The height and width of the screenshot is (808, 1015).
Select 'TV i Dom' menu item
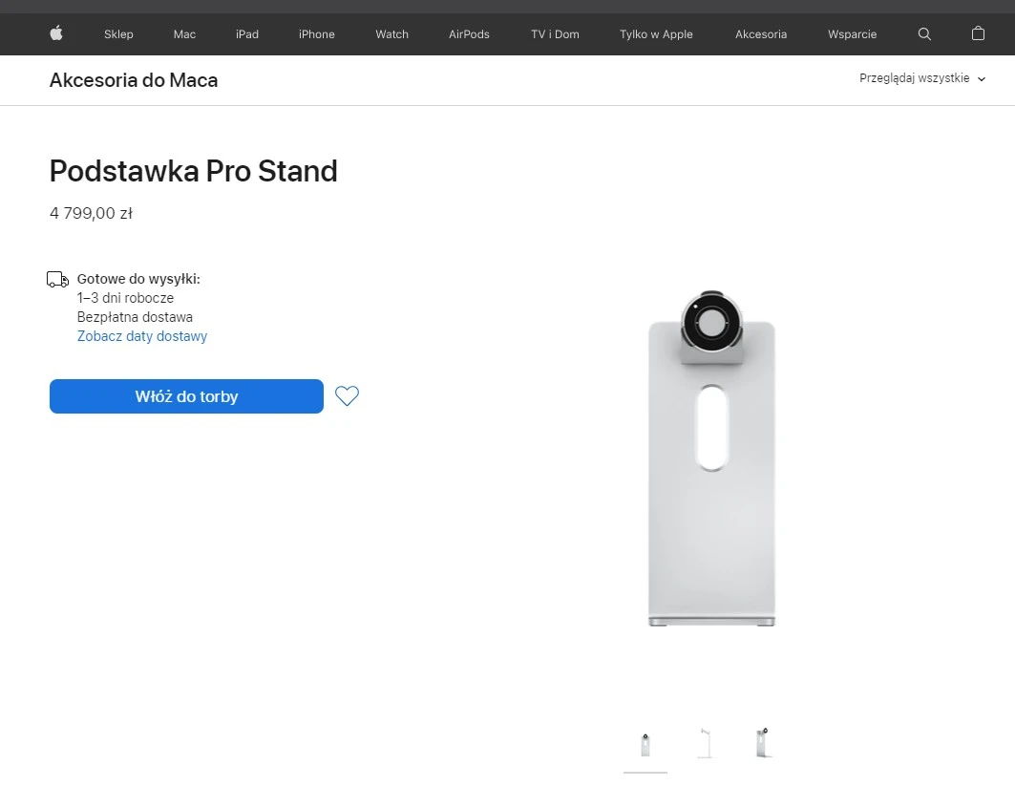[554, 33]
